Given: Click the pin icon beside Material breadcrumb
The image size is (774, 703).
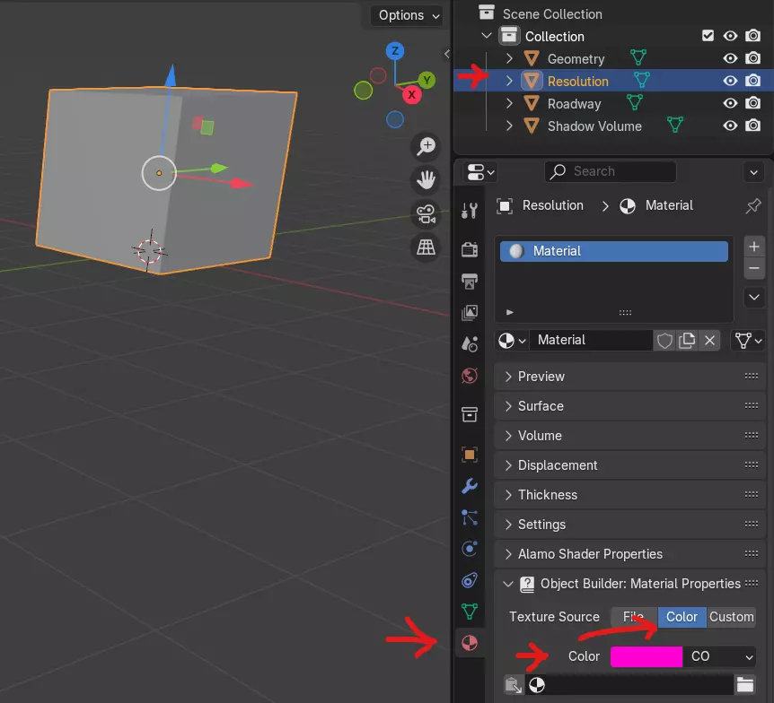Looking at the screenshot, I should [753, 206].
